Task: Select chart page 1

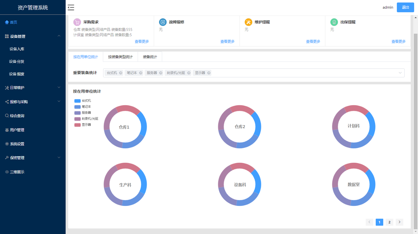Action: (379, 222)
